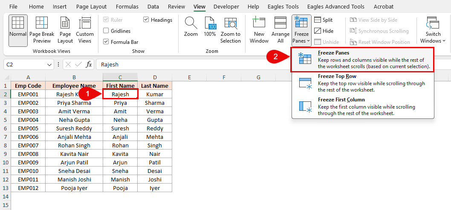The width and height of the screenshot is (451, 210).
Task: Choose Freeze Top Row option
Action: pos(362,83)
